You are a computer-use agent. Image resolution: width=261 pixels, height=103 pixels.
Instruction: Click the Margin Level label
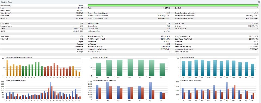coord(180,23)
